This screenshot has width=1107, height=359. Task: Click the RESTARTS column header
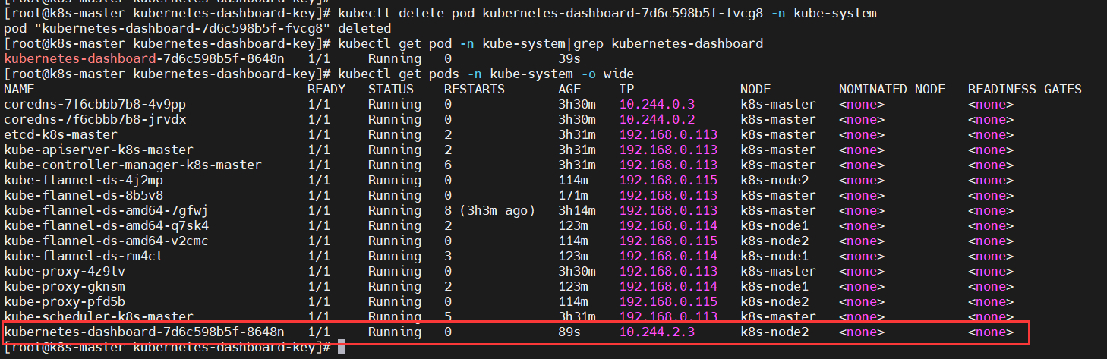[475, 89]
